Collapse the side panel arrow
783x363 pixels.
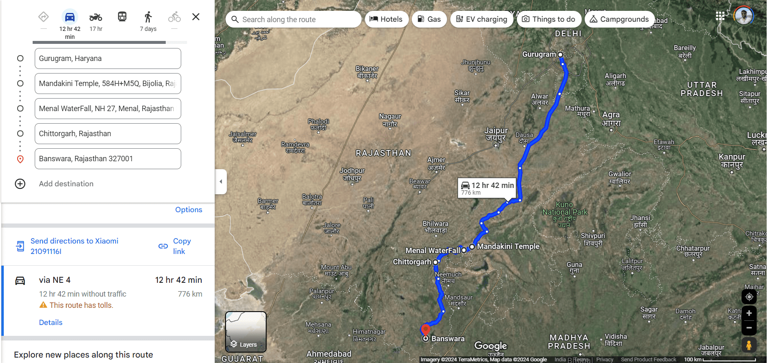221,182
